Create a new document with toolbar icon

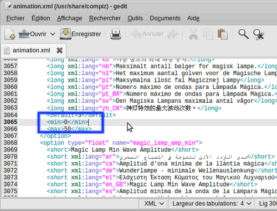coord(10,34)
